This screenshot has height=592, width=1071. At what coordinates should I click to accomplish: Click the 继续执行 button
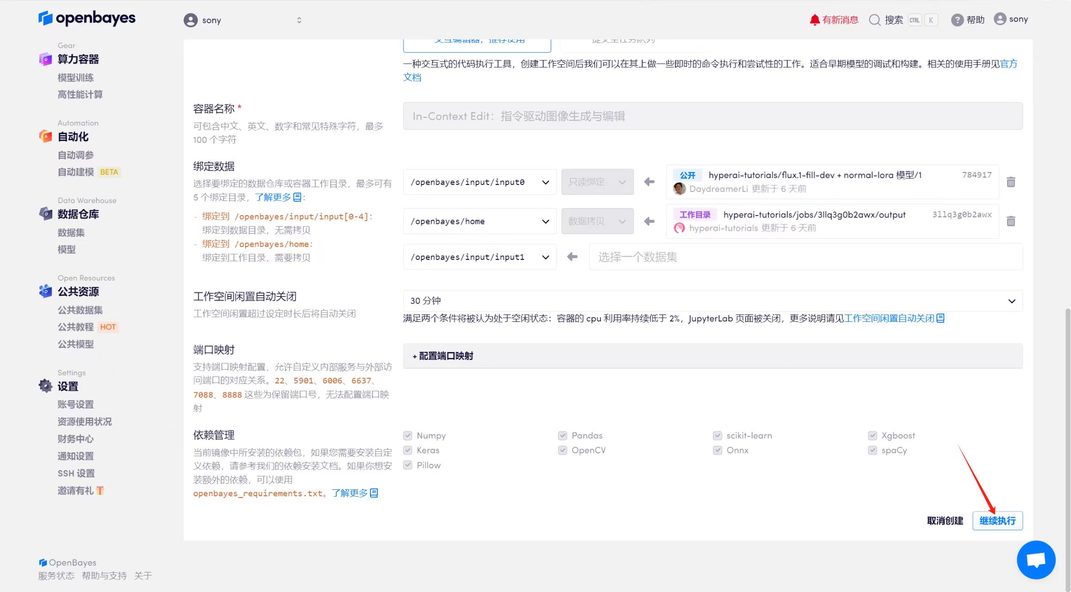pos(997,521)
